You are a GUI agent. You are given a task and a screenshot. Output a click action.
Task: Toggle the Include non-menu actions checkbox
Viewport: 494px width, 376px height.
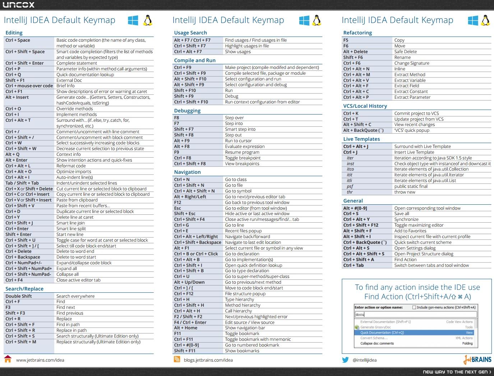tap(414, 307)
